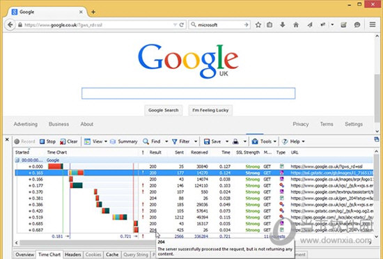This screenshot has height=259, width=383.
Task: Click the paper plane share icon
Action: click(x=310, y=24)
